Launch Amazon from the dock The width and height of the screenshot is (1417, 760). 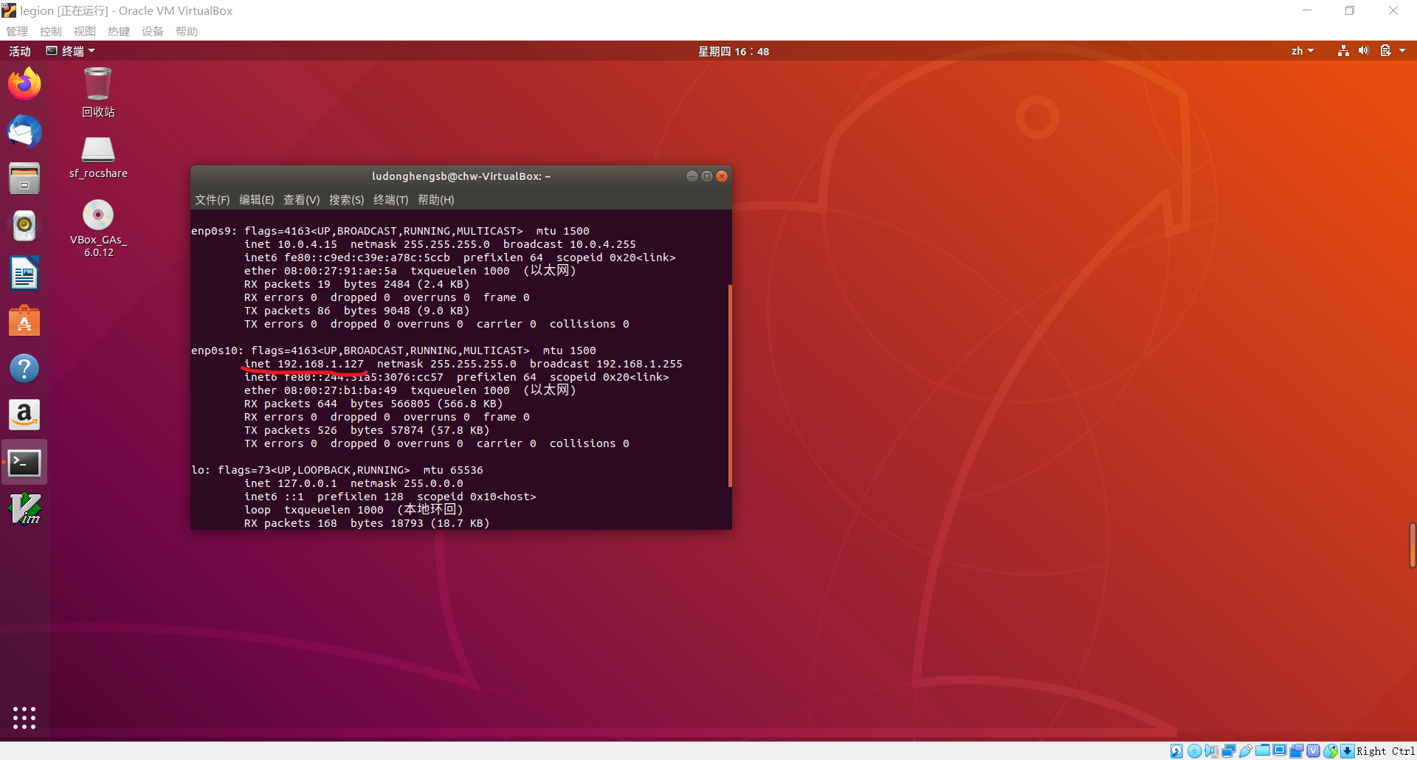click(24, 415)
